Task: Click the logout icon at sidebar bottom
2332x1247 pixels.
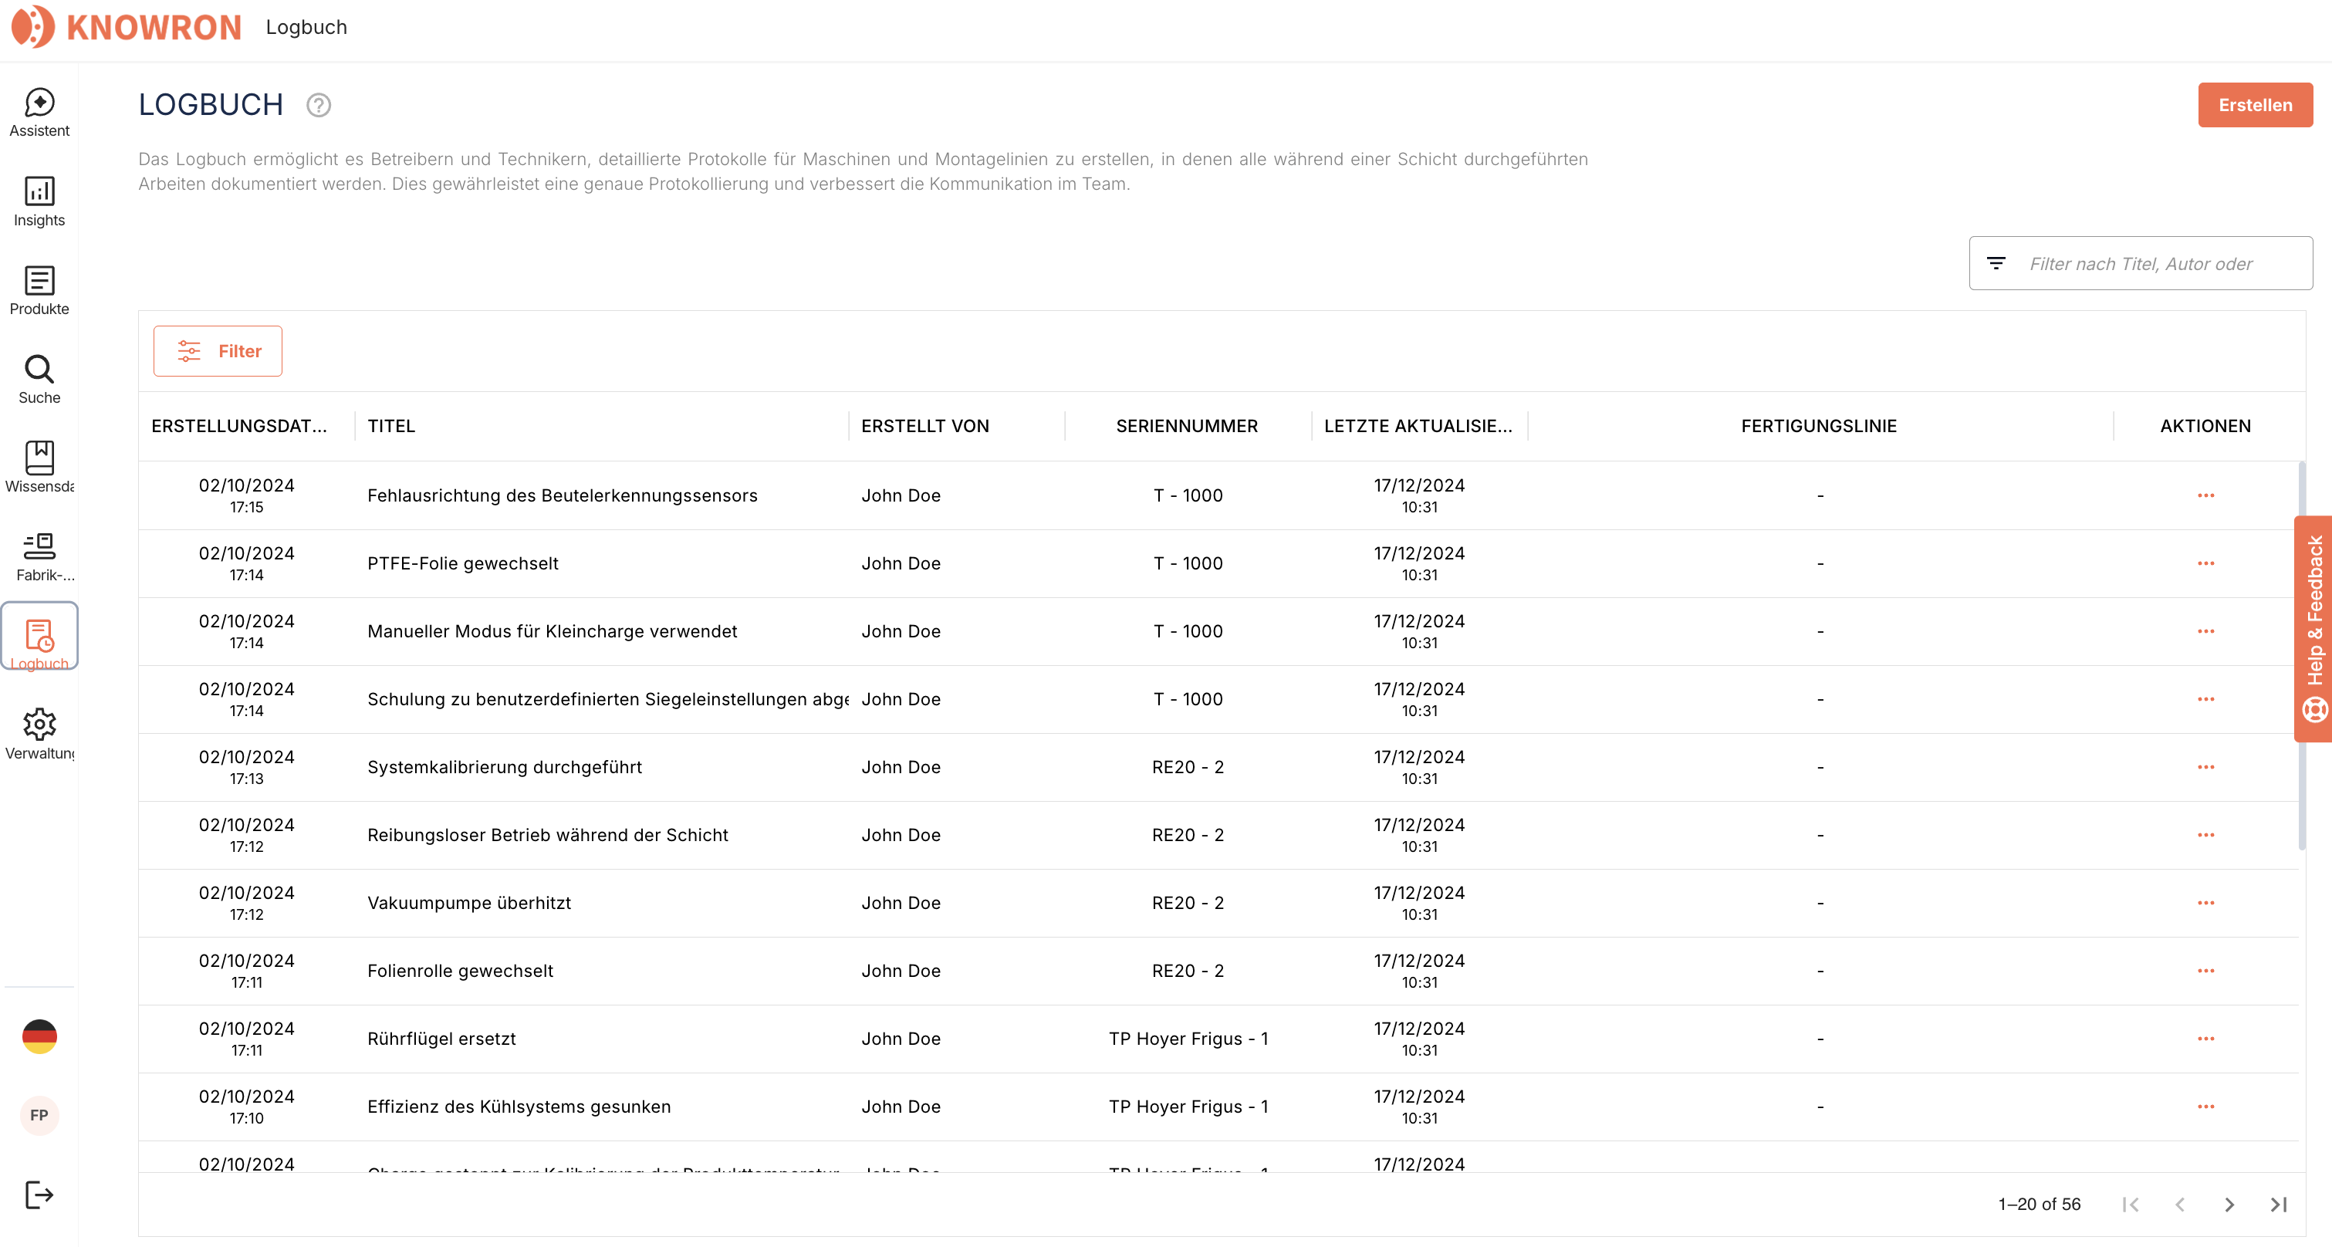Action: click(39, 1195)
